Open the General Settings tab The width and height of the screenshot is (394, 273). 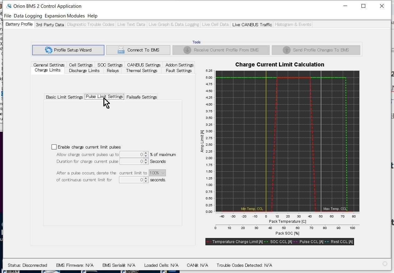pos(49,65)
